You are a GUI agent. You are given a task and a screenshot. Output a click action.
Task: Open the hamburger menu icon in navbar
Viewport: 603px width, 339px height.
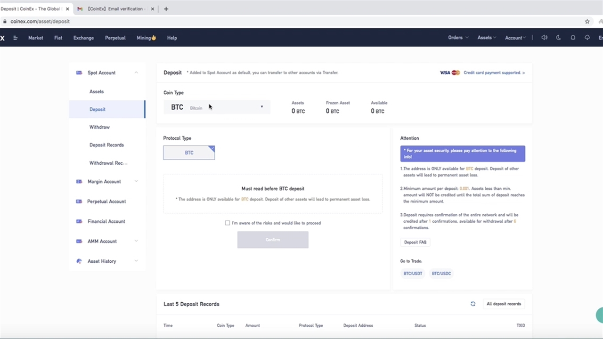coord(16,38)
